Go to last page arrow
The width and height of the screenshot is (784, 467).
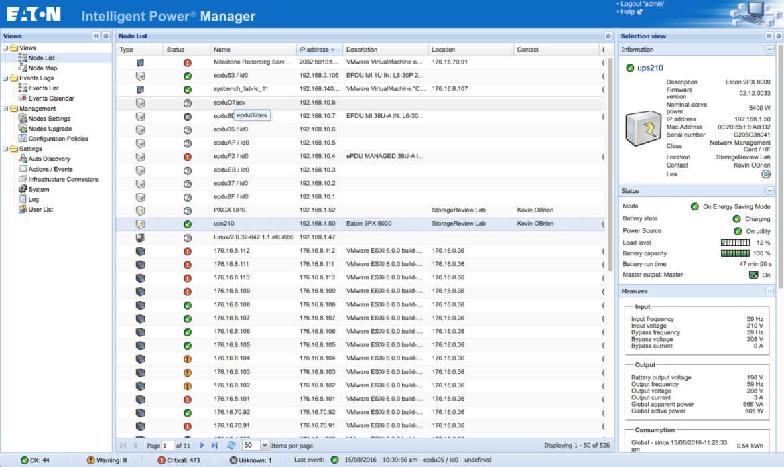pyautogui.click(x=214, y=445)
